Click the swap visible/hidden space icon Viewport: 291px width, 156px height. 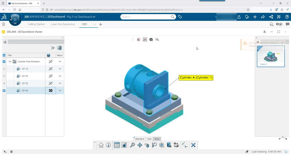(x=176, y=145)
